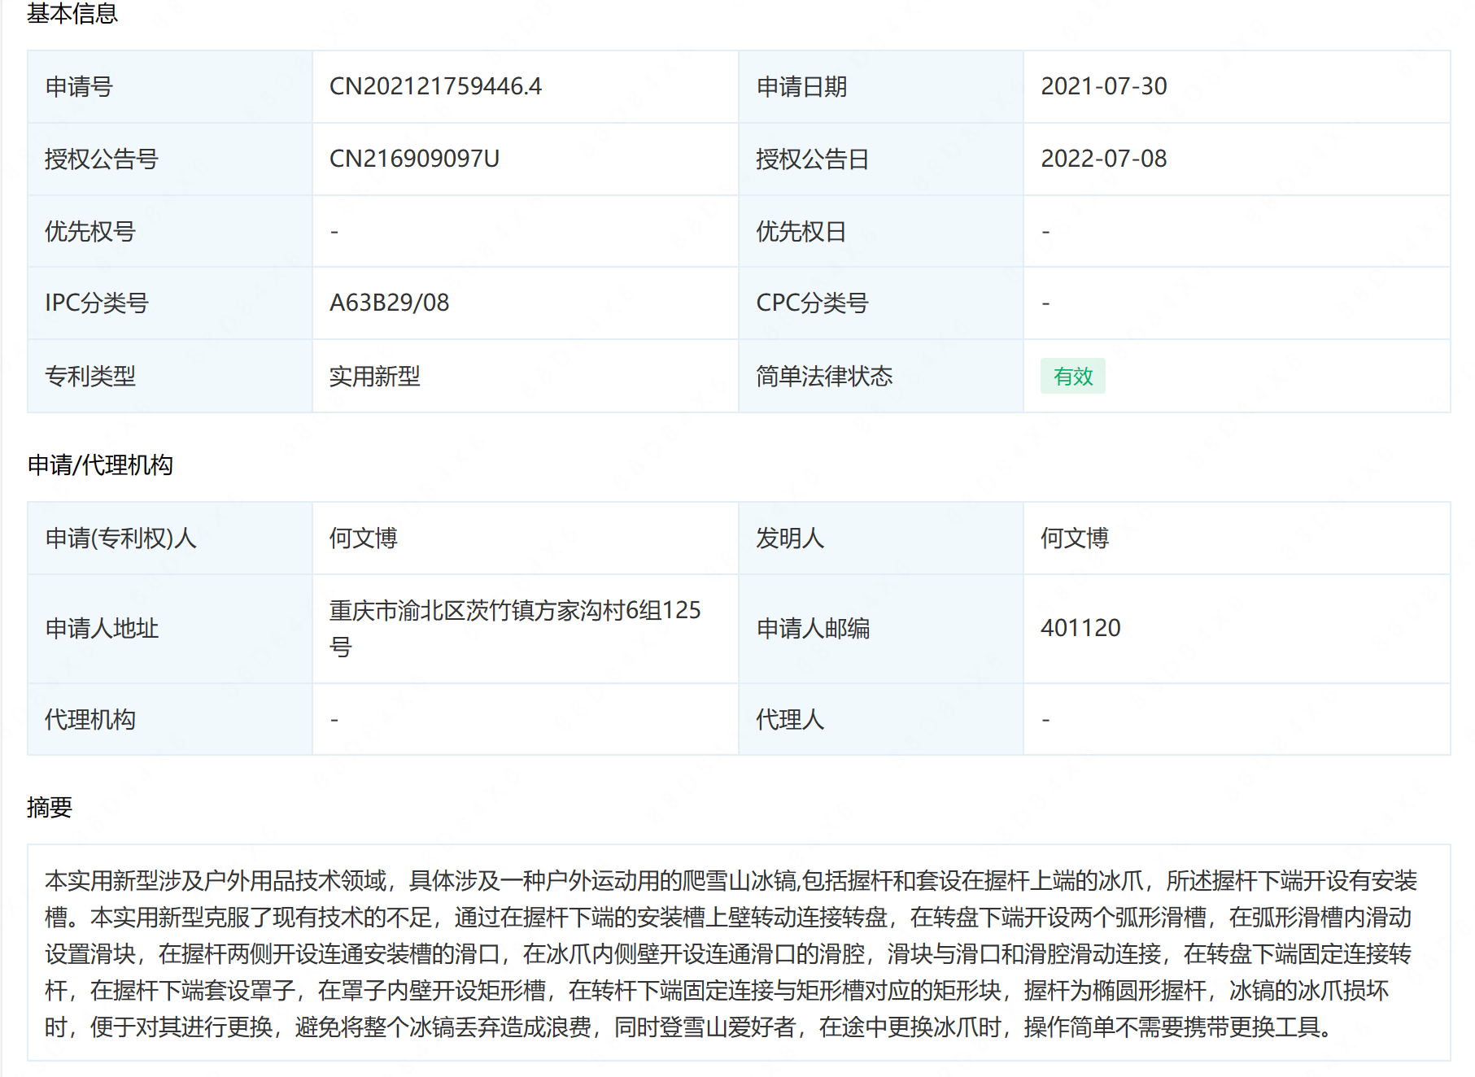Click the patent type value 实用新型
The image size is (1475, 1077).
pos(374,376)
